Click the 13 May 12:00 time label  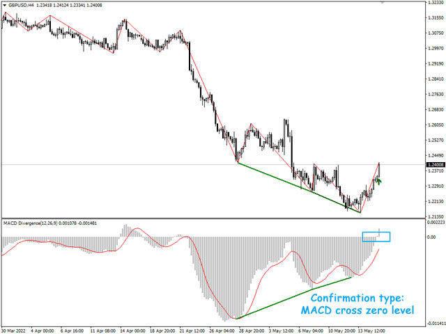click(371, 331)
